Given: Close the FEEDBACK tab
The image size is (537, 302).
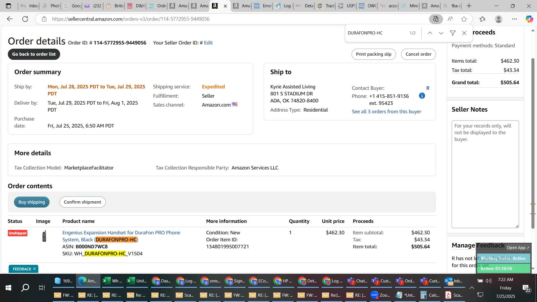Looking at the screenshot, I should coord(34,269).
